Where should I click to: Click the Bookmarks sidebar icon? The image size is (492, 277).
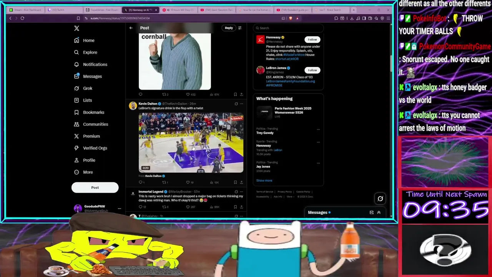click(76, 112)
